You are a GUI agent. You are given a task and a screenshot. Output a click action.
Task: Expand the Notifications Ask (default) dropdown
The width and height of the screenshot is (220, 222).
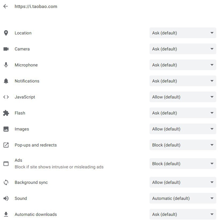[183, 81]
